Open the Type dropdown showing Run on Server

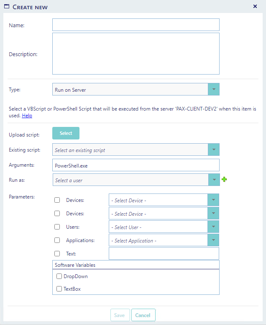tap(213, 90)
